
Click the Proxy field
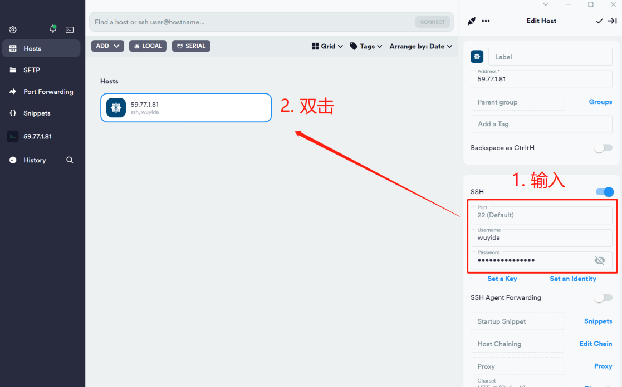517,366
